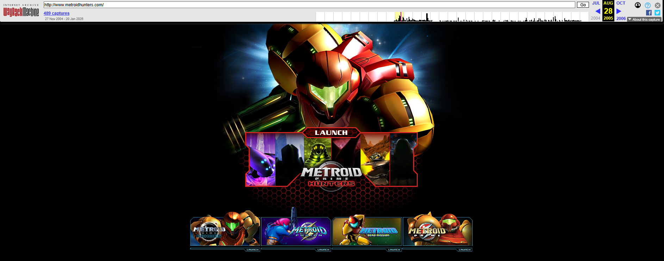Select year 2006 in the toolbar
This screenshot has width=664, height=261.
pyautogui.click(x=621, y=19)
